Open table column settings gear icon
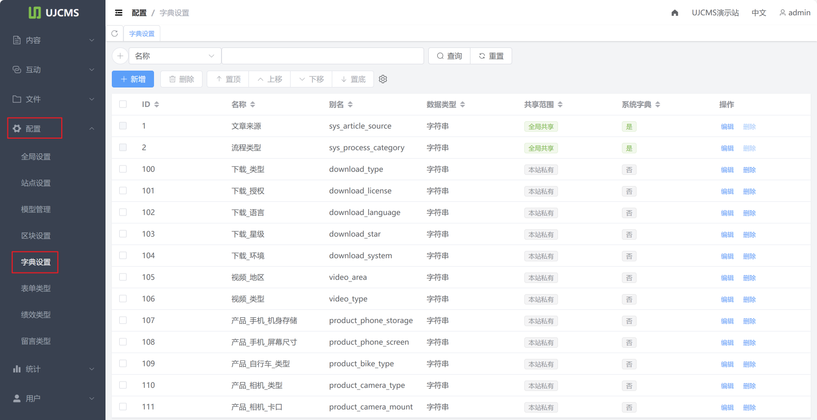817x420 pixels. pyautogui.click(x=383, y=79)
